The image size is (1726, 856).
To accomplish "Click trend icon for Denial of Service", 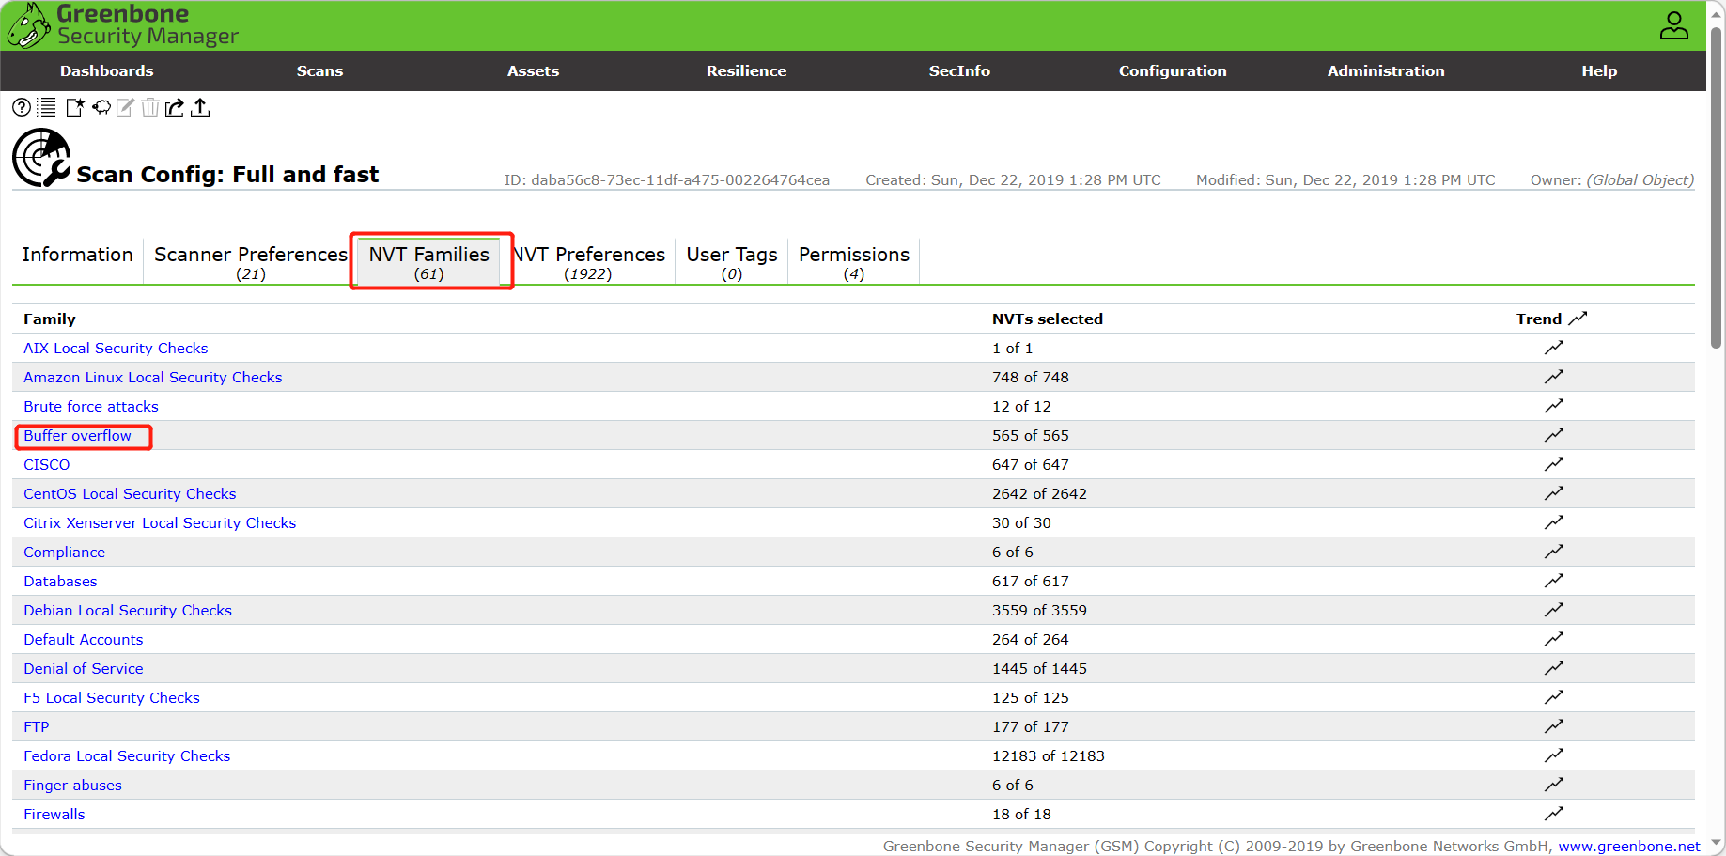I will click(1554, 668).
